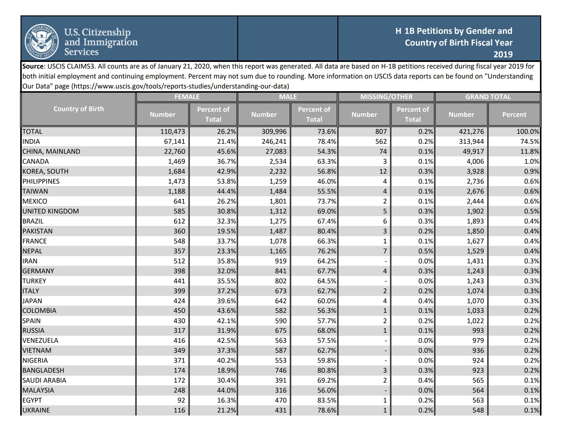The width and height of the screenshot is (562, 424).
Task: Select Egypt male percent 83.5%
Action: click(x=327, y=400)
